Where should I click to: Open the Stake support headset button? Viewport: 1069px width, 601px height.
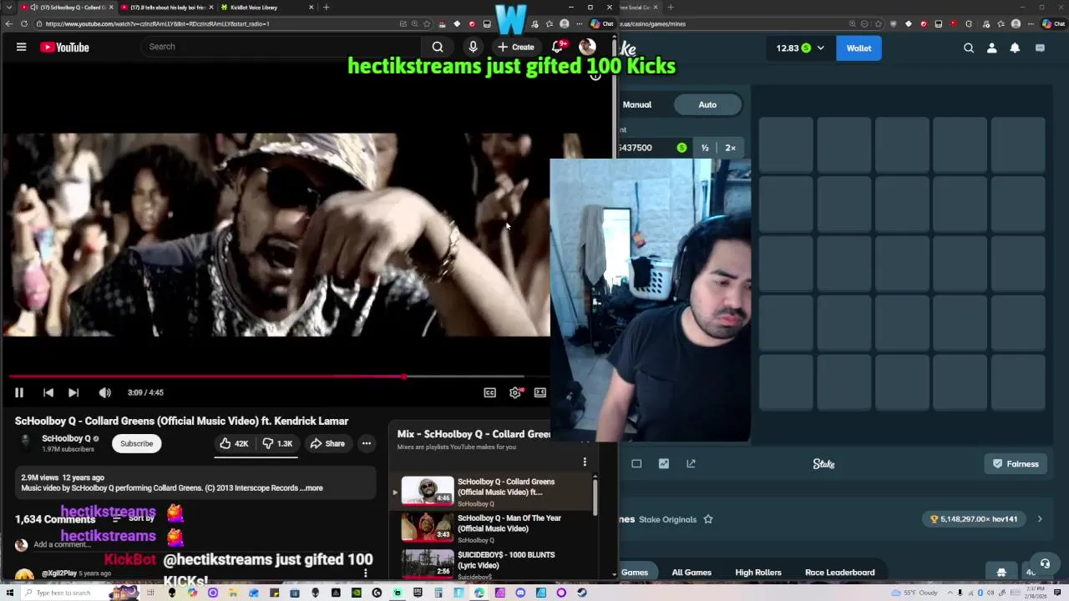pyautogui.click(x=1045, y=564)
